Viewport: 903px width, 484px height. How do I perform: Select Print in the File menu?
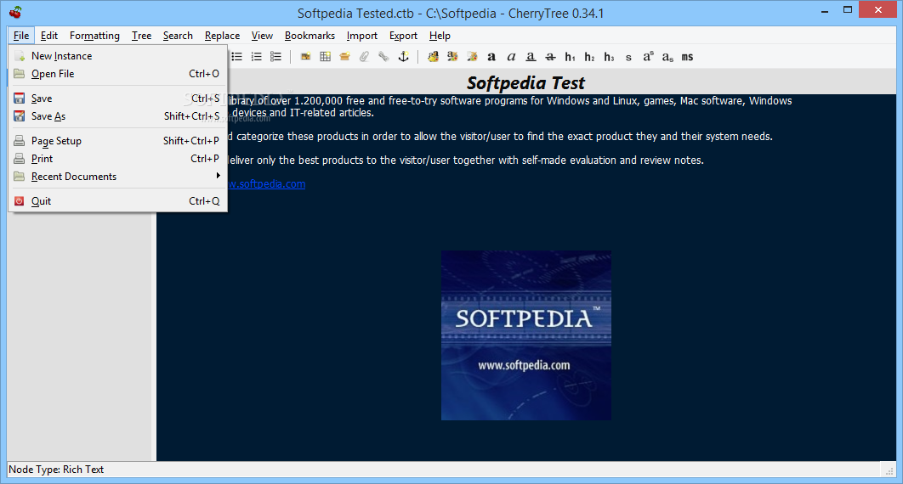click(x=118, y=159)
